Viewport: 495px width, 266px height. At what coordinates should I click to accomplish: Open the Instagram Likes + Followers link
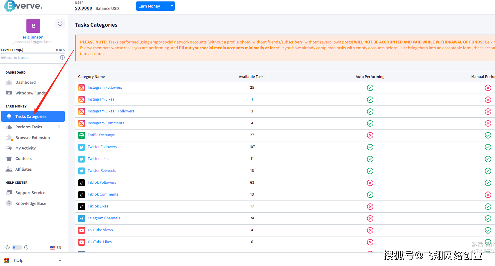[111, 111]
